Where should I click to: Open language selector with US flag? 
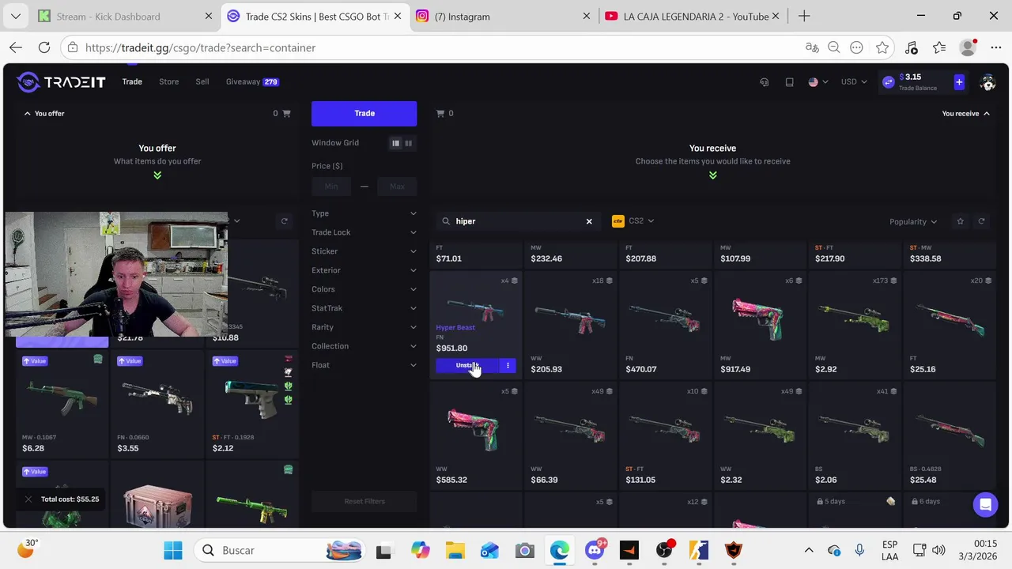coord(818,82)
